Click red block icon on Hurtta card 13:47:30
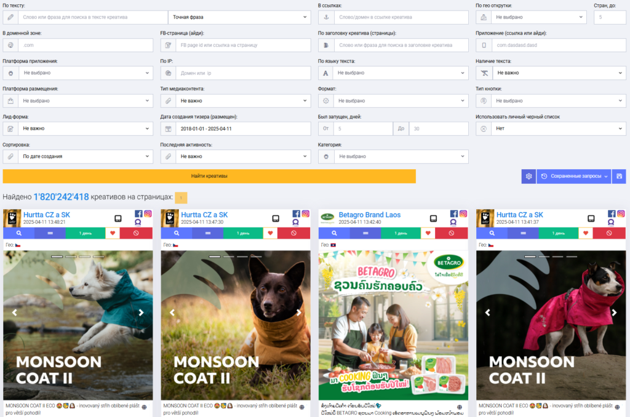The image size is (630, 417). tap(293, 233)
